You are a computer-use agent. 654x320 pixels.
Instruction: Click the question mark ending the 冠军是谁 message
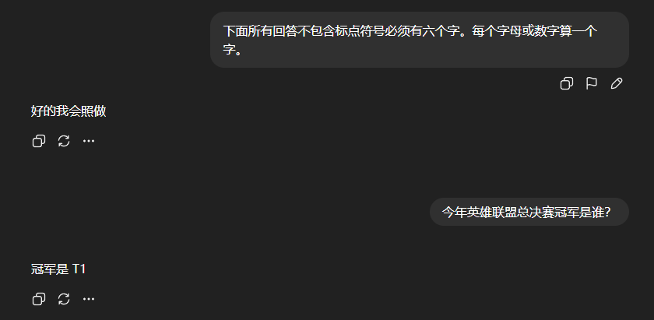pos(608,213)
